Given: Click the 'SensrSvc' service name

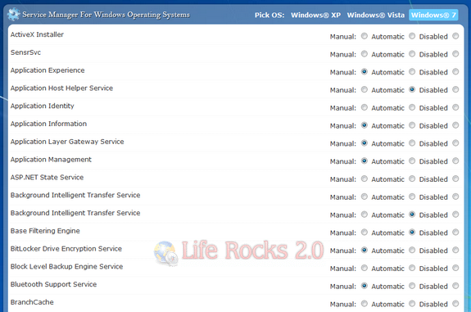Looking at the screenshot, I should coord(25,52).
